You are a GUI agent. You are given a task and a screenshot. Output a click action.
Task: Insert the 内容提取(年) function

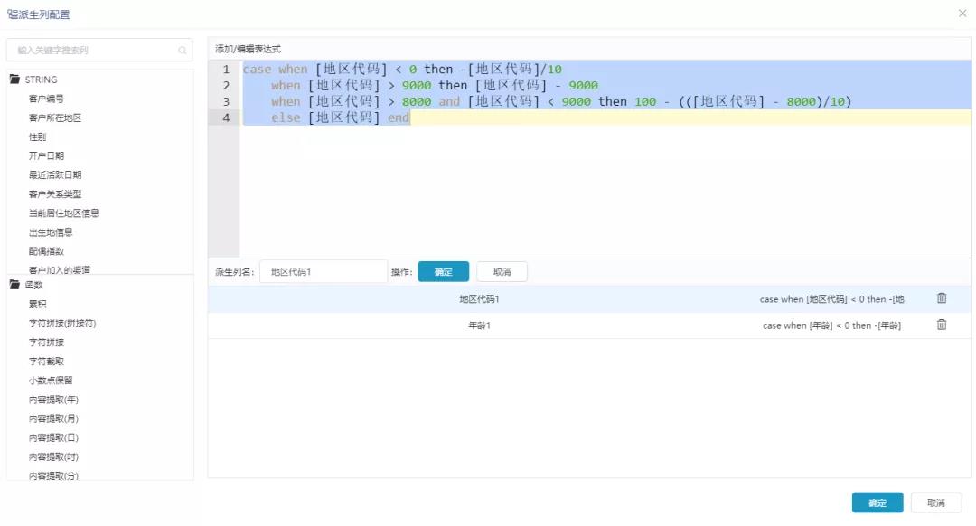coord(53,399)
